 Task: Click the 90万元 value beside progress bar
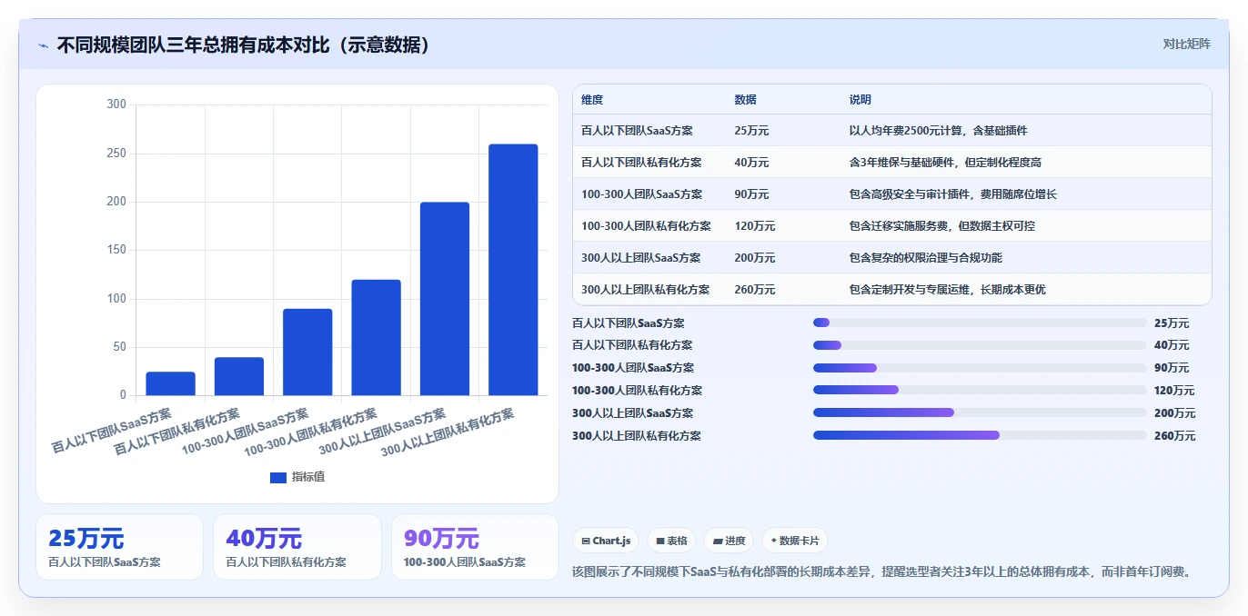[x=1172, y=368]
